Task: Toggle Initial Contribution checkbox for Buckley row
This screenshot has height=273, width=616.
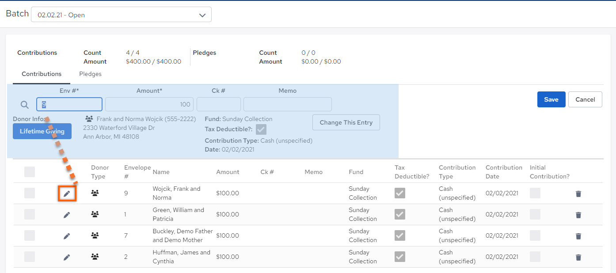Action: (x=535, y=235)
